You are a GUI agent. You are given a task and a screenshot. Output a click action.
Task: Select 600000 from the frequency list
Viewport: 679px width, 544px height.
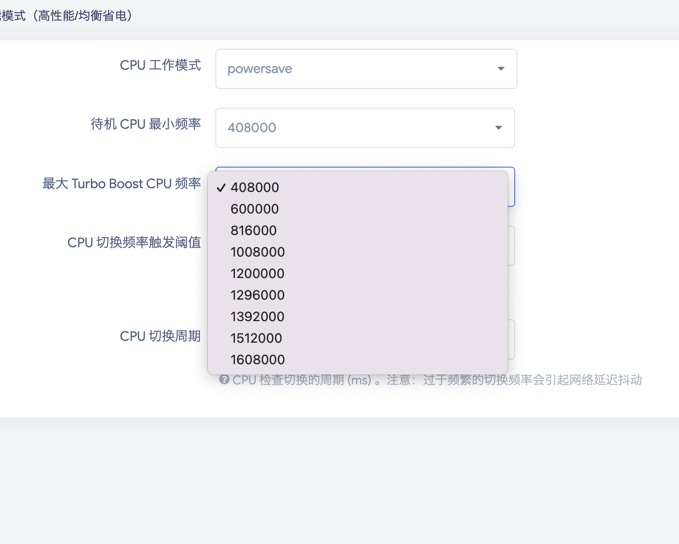(x=358, y=209)
